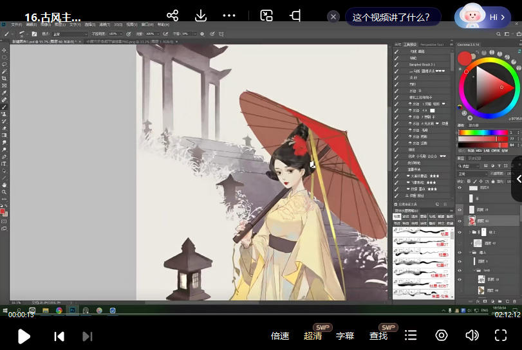The height and width of the screenshot is (350, 522).
Task: Select the Hand tool in Photoshop toolbar
Action: 5,185
